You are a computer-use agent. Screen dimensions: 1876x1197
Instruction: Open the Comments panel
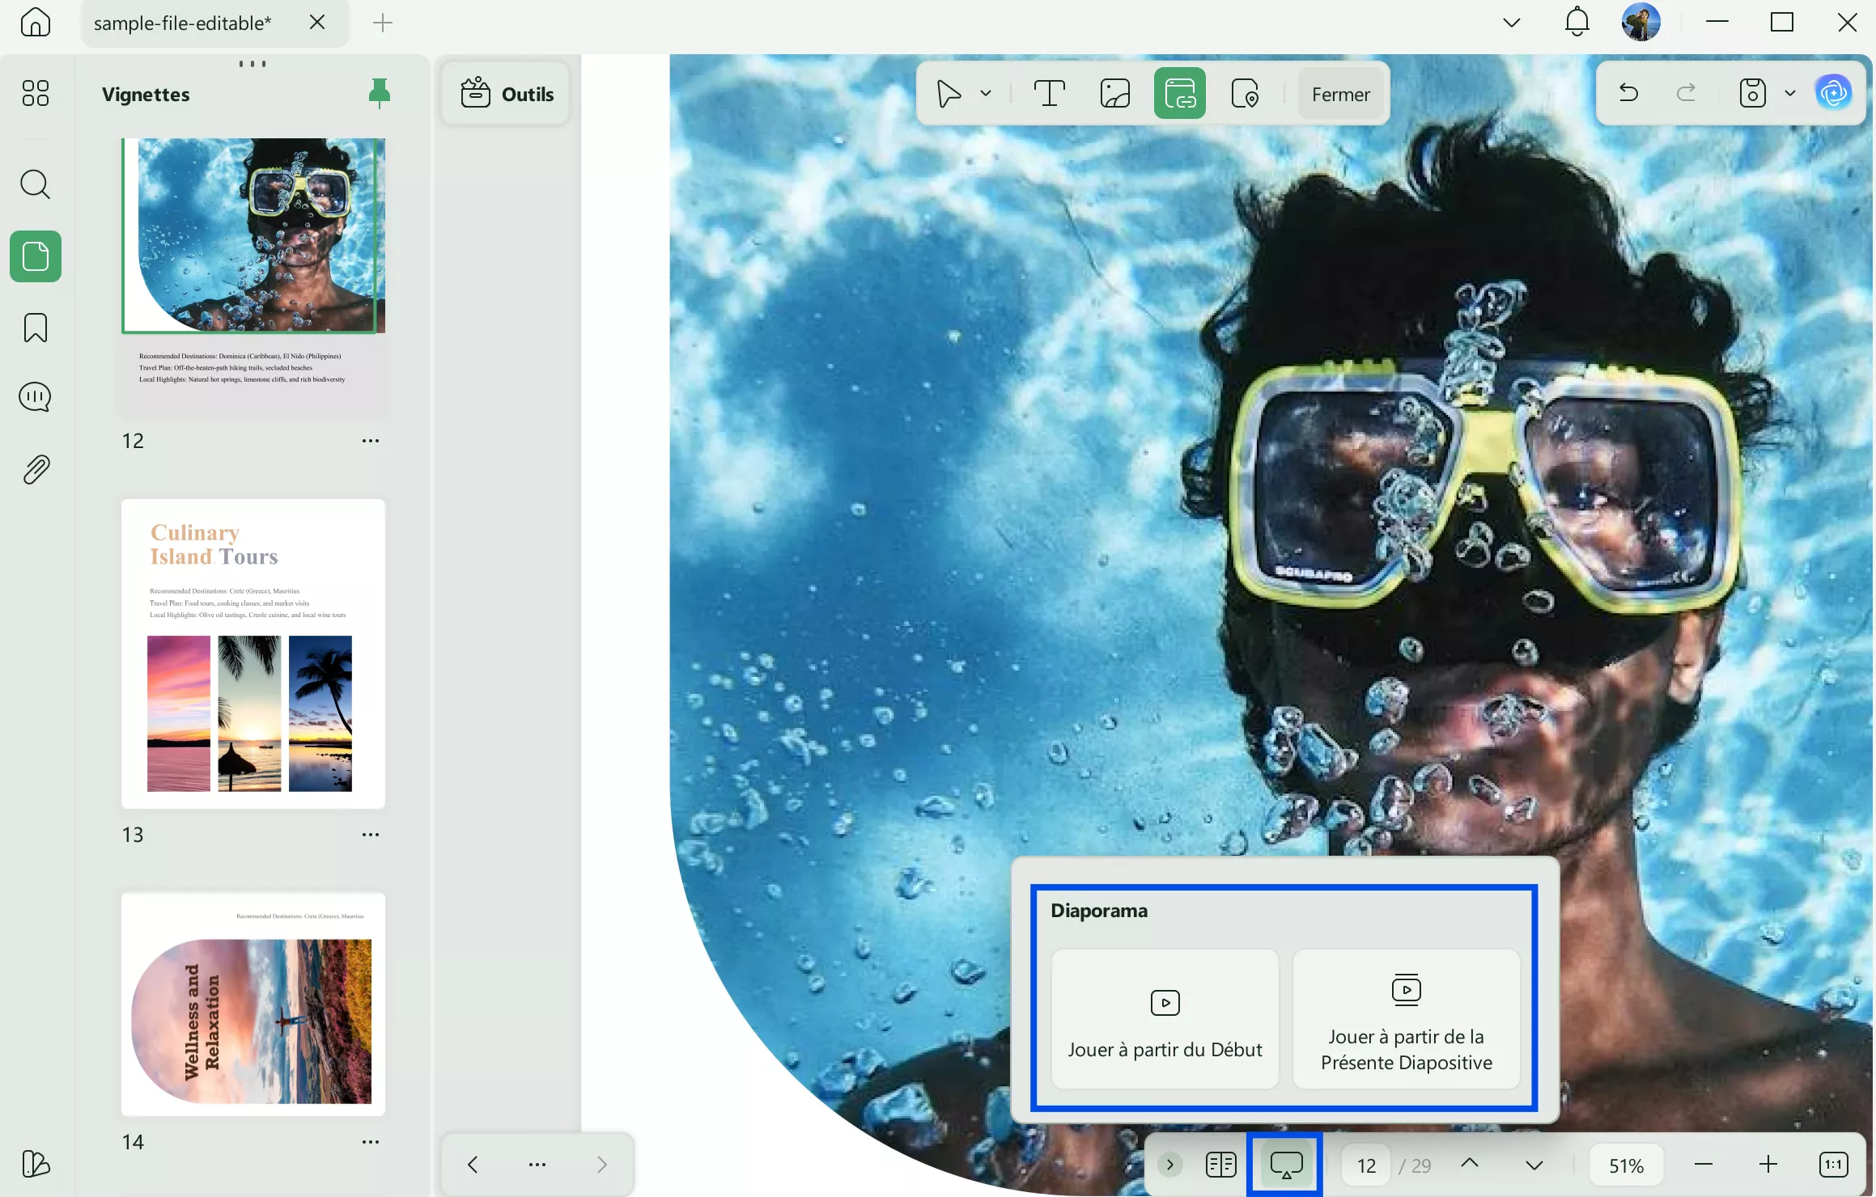[36, 397]
